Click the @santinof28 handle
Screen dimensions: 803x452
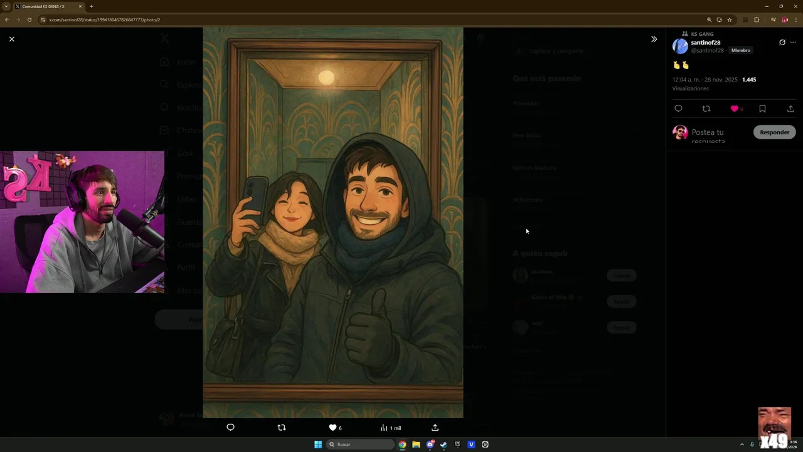pos(708,50)
